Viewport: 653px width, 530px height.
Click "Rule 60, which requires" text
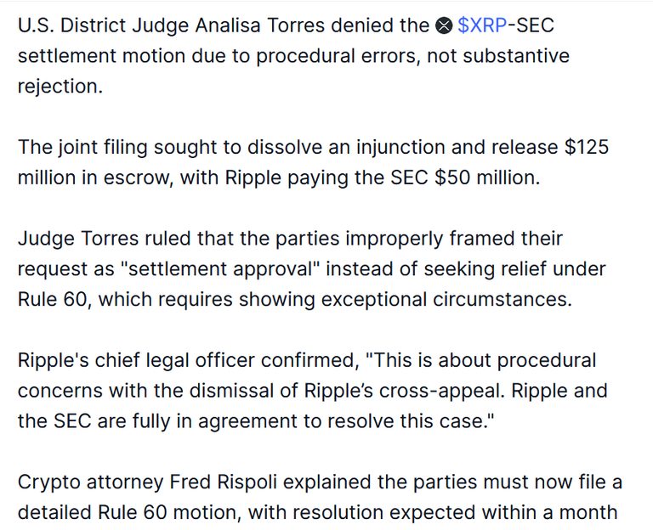point(125,300)
